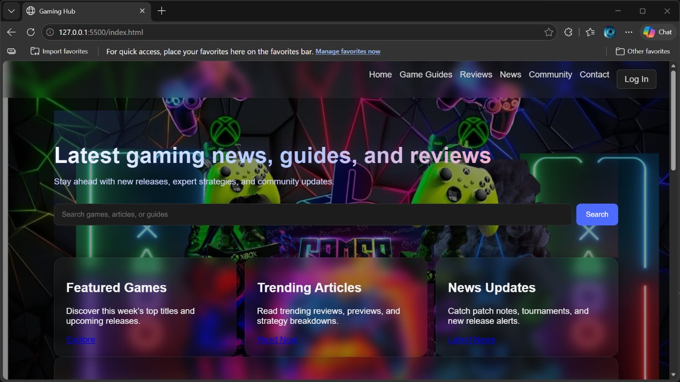The height and width of the screenshot is (382, 680).
Task: Click the Log In button
Action: tap(636, 79)
